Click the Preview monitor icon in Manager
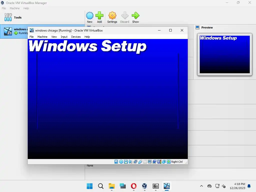The width and height of the screenshot is (256, 192). click(197, 27)
